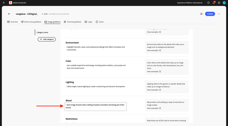228x126 pixels.
Task: Open the share users icon
Action: click(201, 14)
